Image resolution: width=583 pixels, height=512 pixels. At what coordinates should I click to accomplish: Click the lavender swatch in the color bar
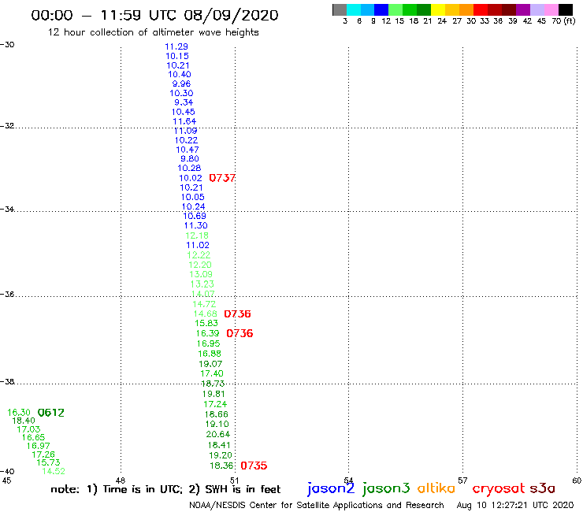point(537,9)
